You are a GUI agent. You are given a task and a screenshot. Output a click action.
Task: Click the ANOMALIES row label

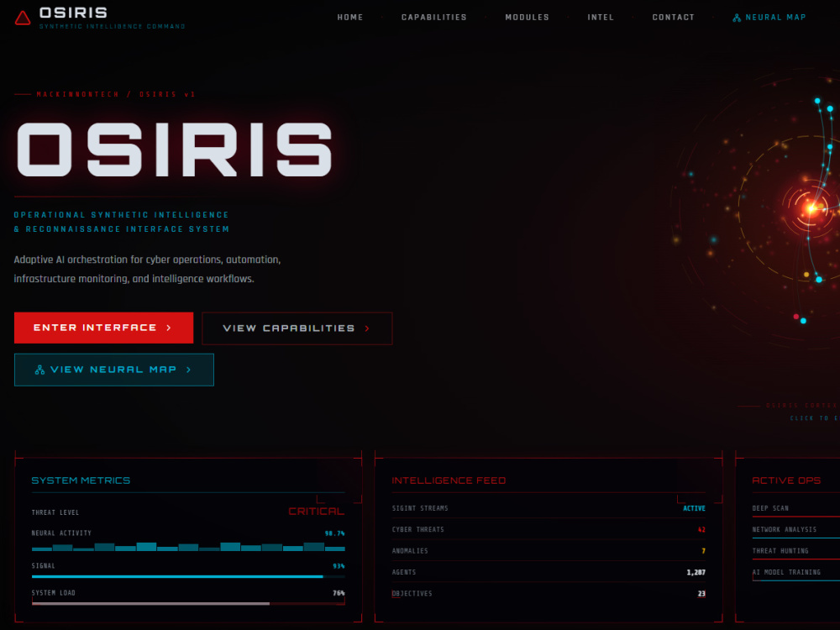click(410, 551)
